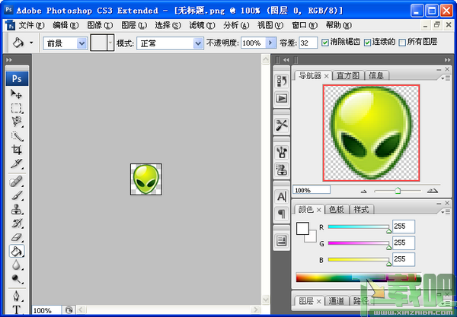Select the Lasso tool
The image size is (457, 317).
click(x=16, y=122)
